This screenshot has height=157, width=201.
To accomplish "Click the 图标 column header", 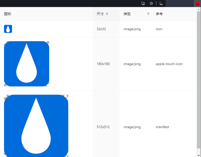I will pos(8,14).
